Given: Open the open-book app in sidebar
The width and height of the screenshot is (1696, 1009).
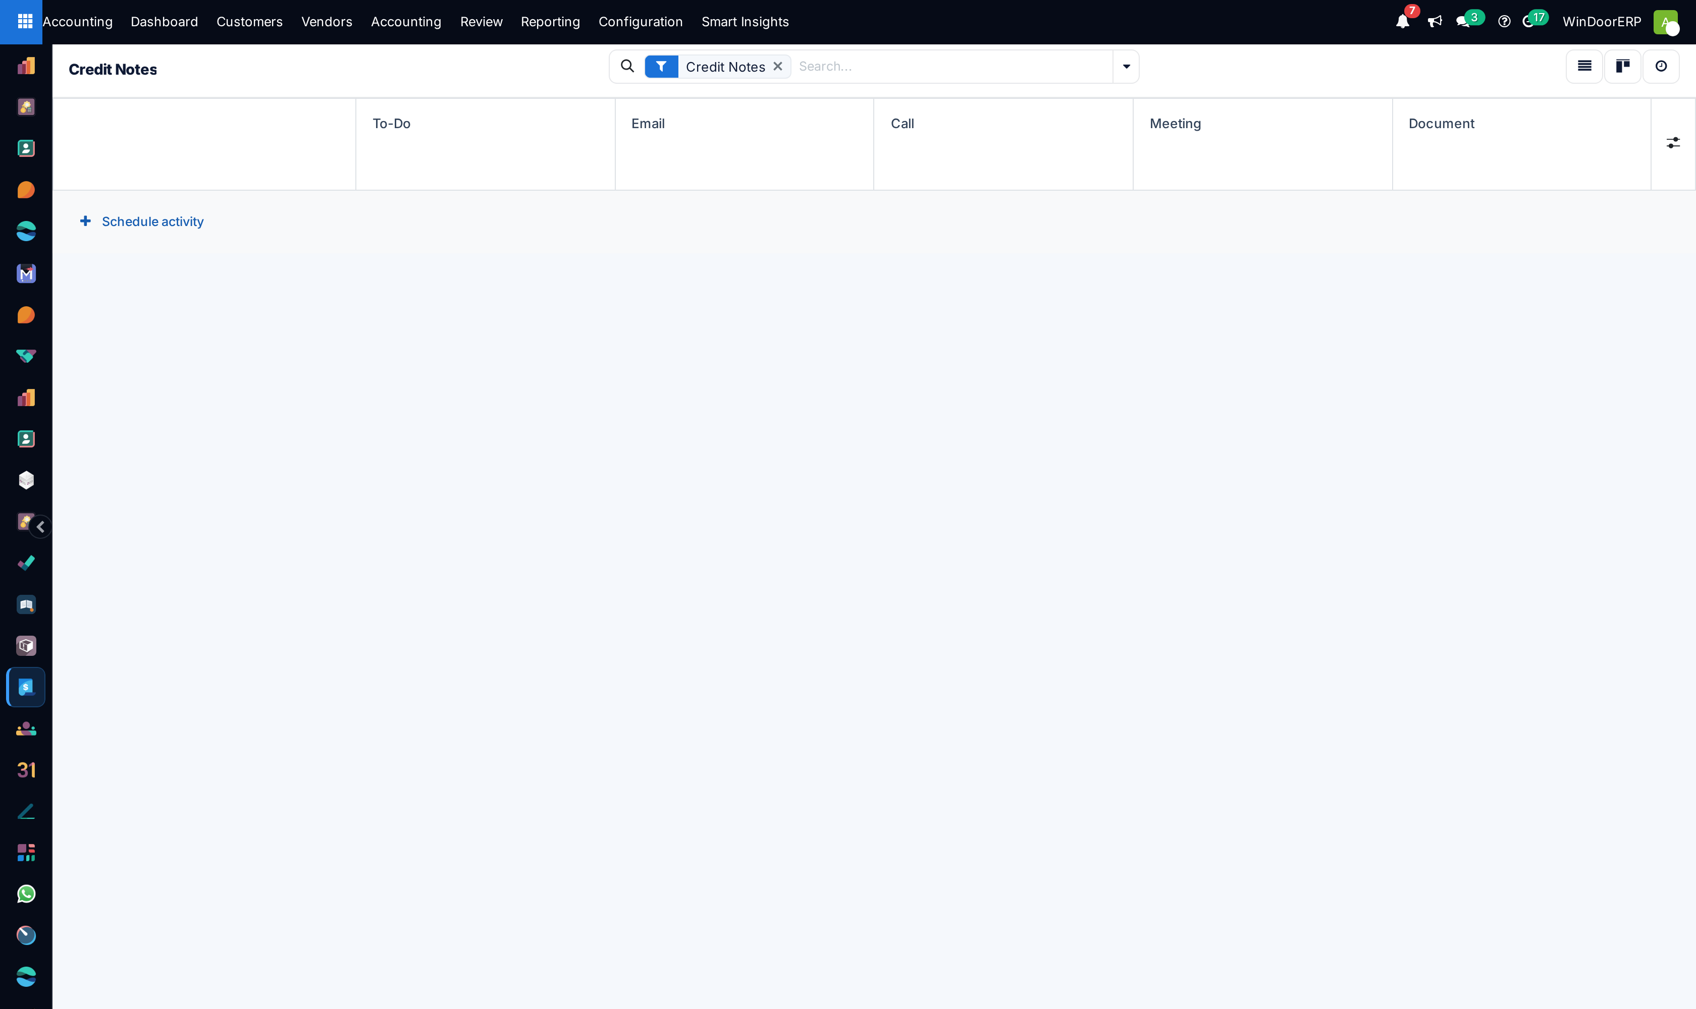Looking at the screenshot, I should coord(26,604).
